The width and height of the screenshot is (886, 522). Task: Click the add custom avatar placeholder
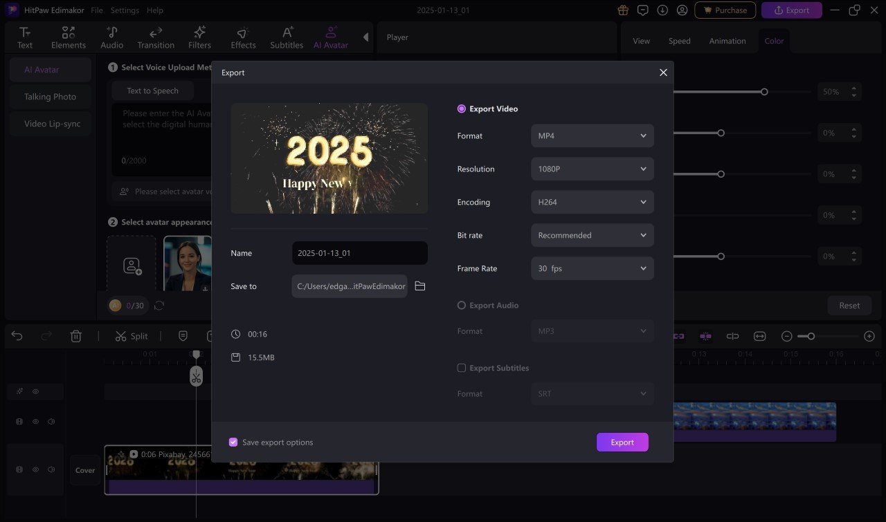pos(132,265)
